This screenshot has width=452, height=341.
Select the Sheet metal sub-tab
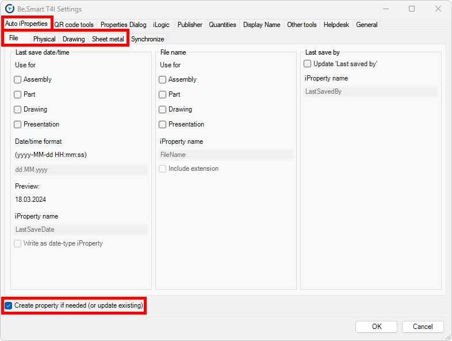[108, 39]
